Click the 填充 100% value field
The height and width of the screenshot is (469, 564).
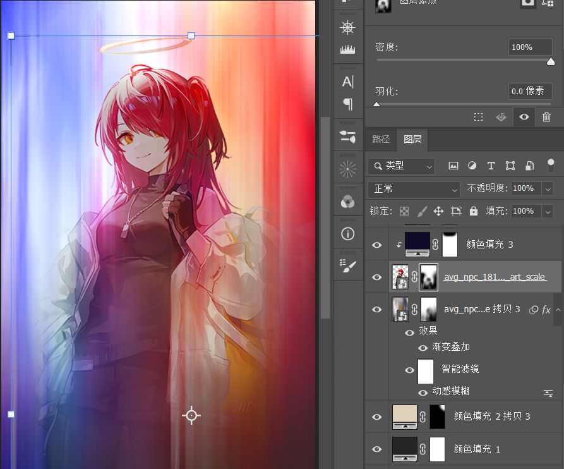526,211
